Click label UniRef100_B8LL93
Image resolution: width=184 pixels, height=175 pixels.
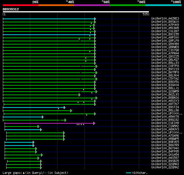165,63
